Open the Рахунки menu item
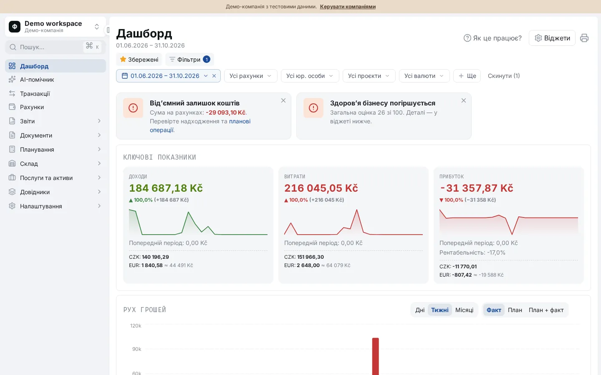Screen dimensions: 601x375 (56, 107)
